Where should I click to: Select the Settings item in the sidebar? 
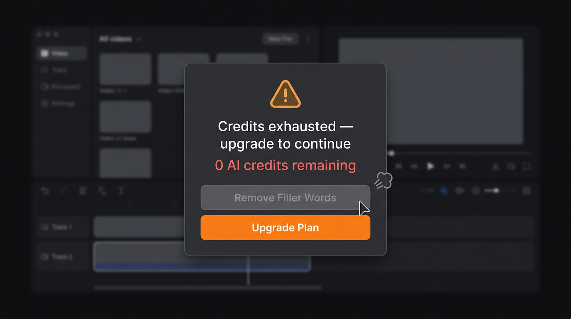pos(58,103)
